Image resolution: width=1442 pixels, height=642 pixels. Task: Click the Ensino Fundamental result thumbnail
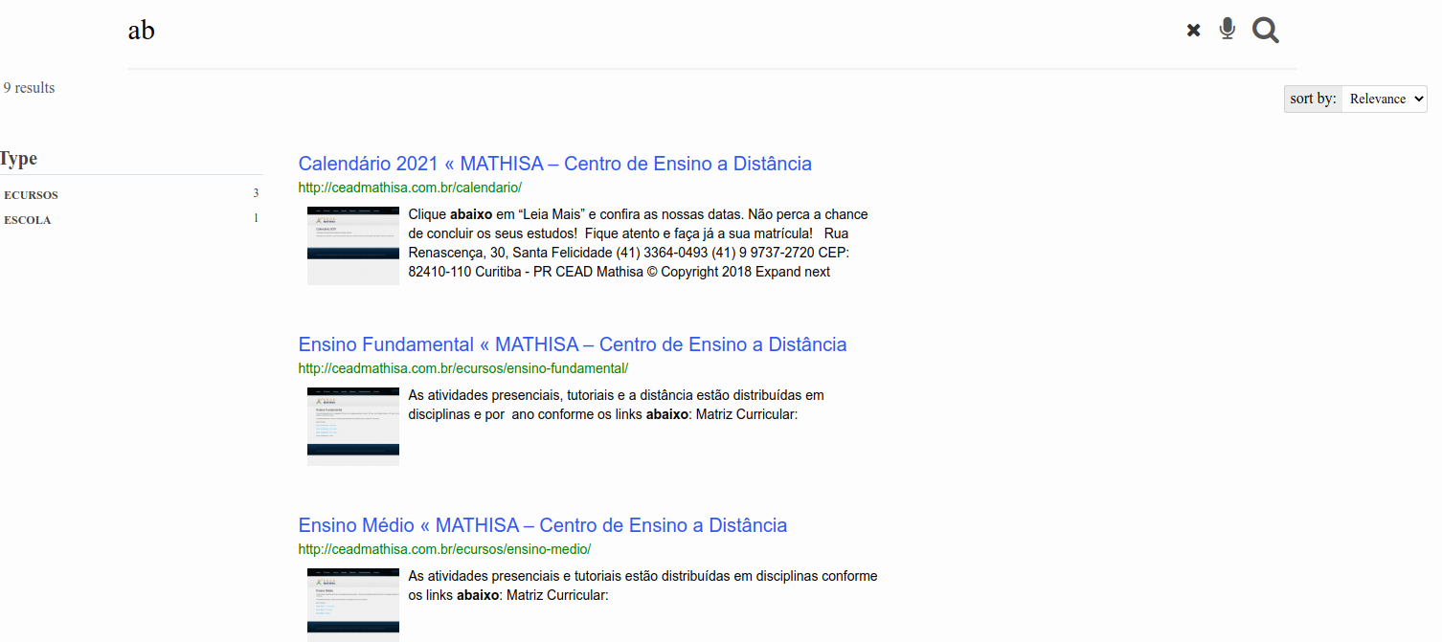tap(352, 426)
